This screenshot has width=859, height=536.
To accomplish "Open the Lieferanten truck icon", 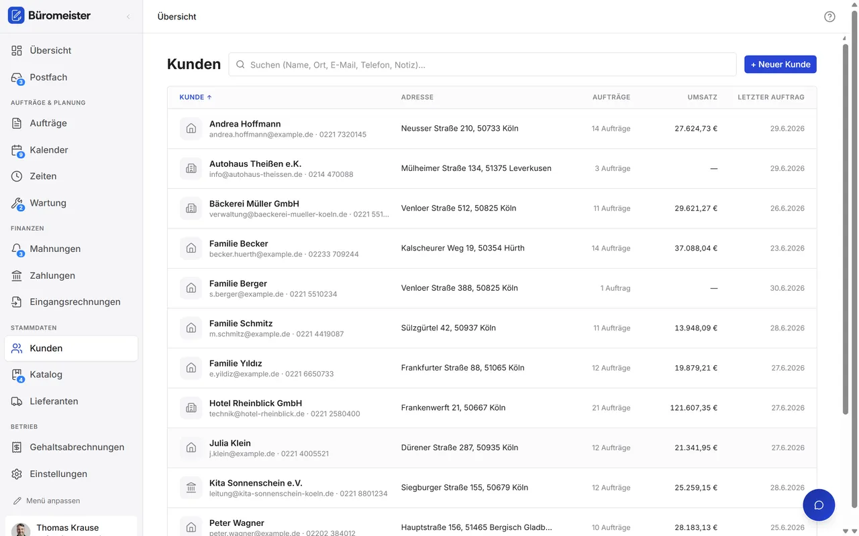I will (17, 401).
